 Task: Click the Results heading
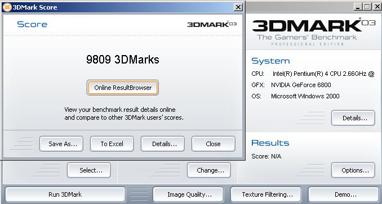270,143
